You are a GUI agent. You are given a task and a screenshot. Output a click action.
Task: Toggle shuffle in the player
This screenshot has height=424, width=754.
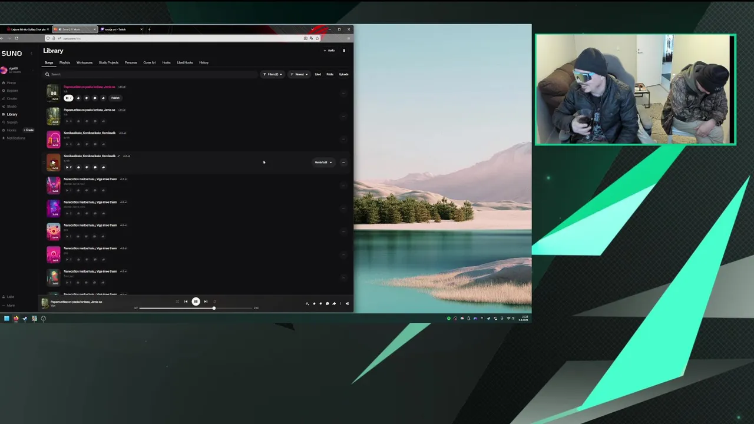(x=177, y=302)
